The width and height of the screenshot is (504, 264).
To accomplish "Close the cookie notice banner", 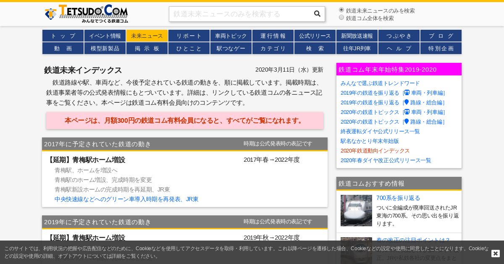I will coord(496,254).
